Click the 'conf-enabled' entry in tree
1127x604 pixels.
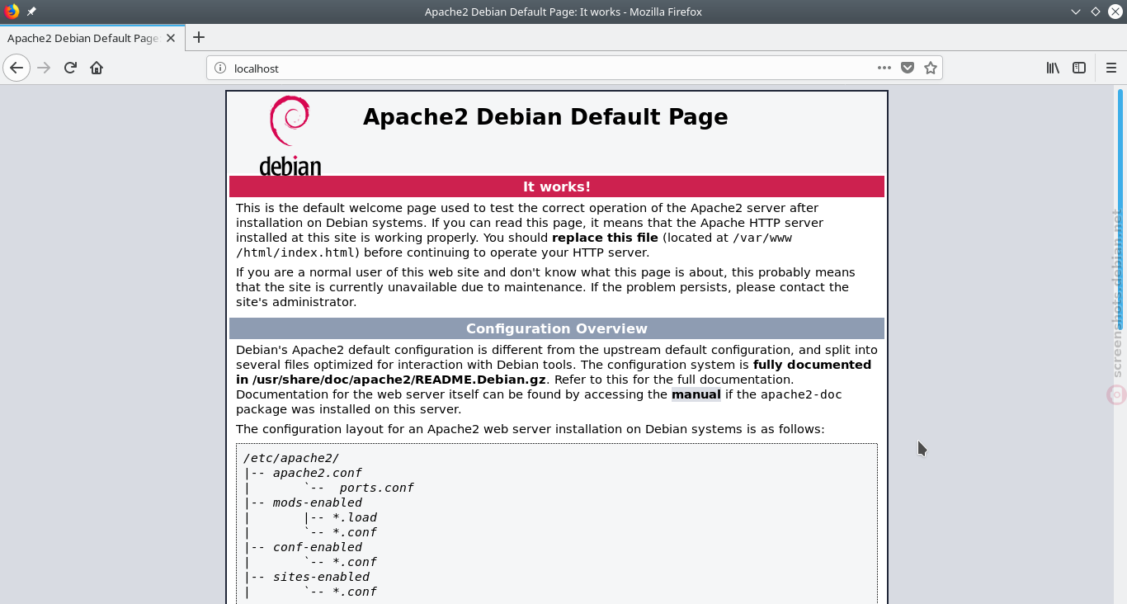click(x=318, y=547)
